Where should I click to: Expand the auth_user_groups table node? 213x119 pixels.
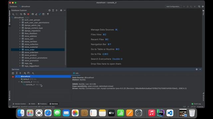20,20
